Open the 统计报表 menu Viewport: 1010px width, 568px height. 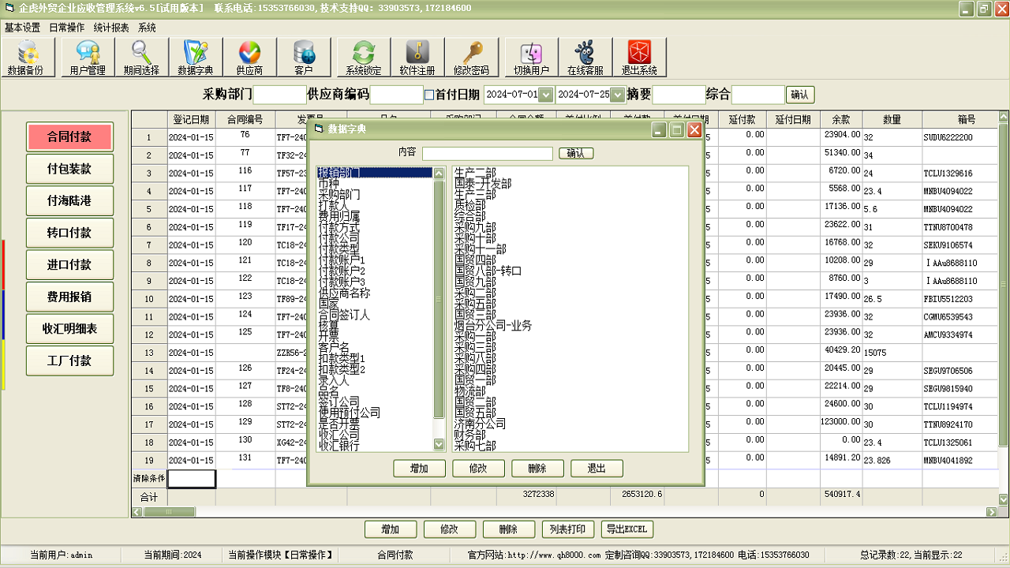click(x=111, y=28)
